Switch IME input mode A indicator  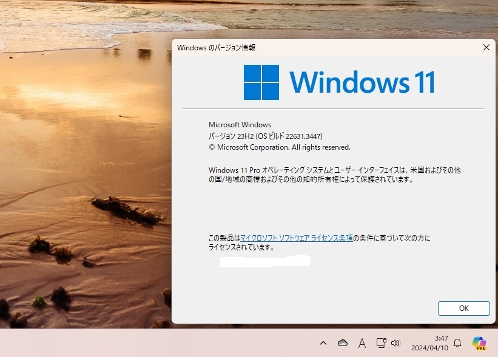point(362,343)
